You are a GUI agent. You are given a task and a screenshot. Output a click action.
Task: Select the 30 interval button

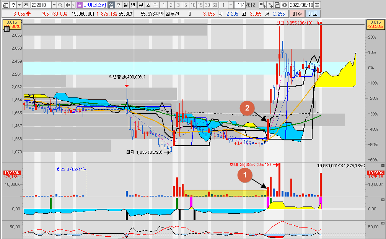(x=207, y=5)
